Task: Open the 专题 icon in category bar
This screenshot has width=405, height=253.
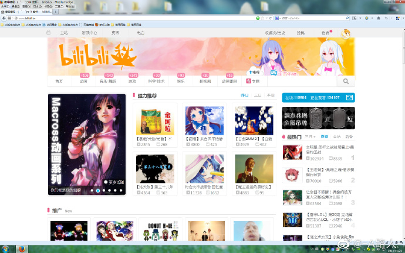Action: pyautogui.click(x=248, y=81)
